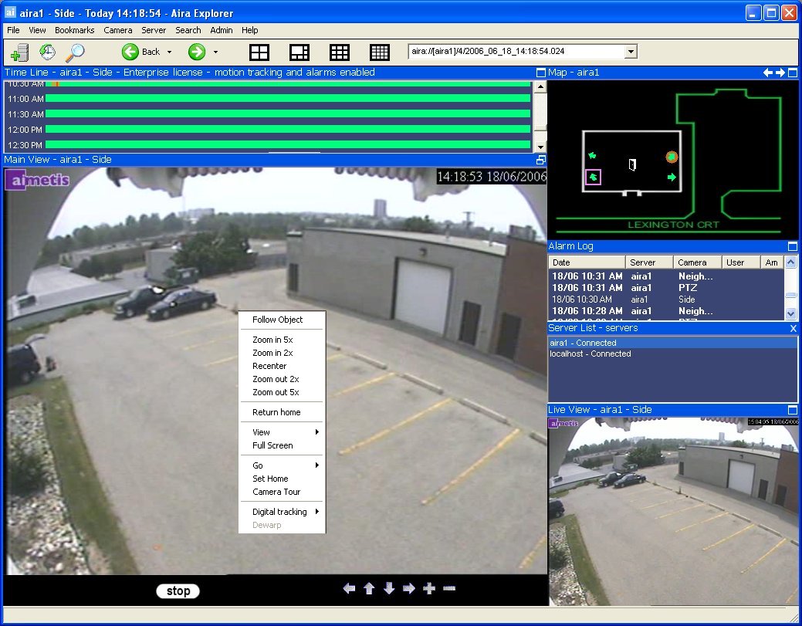This screenshot has width=802, height=626.
Task: Click the next map arrow in the Map header
Action: tap(780, 73)
